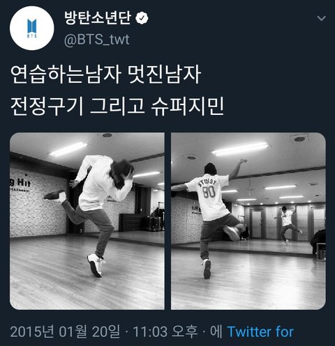Screen dimensions: 335x346
Task: Open the BTS logo profile avatar
Action: (x=32, y=28)
